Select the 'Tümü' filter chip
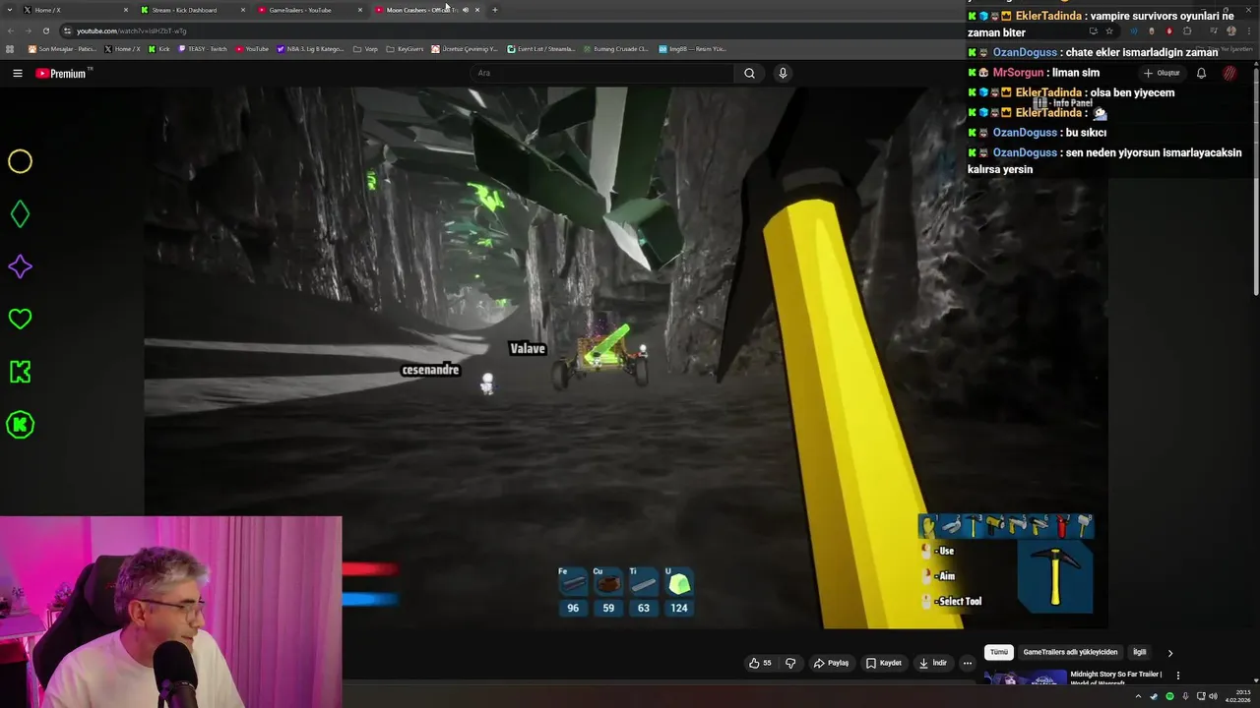The height and width of the screenshot is (708, 1260). 999,652
